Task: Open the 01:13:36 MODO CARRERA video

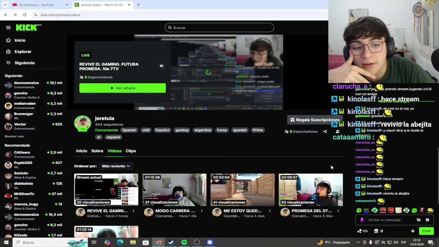Action: (174, 190)
